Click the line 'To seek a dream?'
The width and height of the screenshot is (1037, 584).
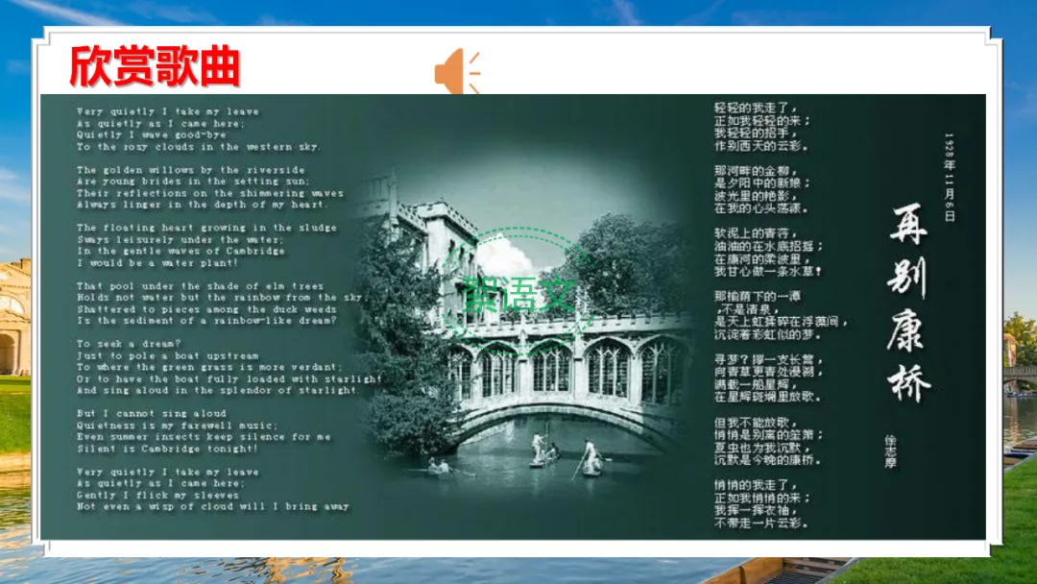click(129, 343)
